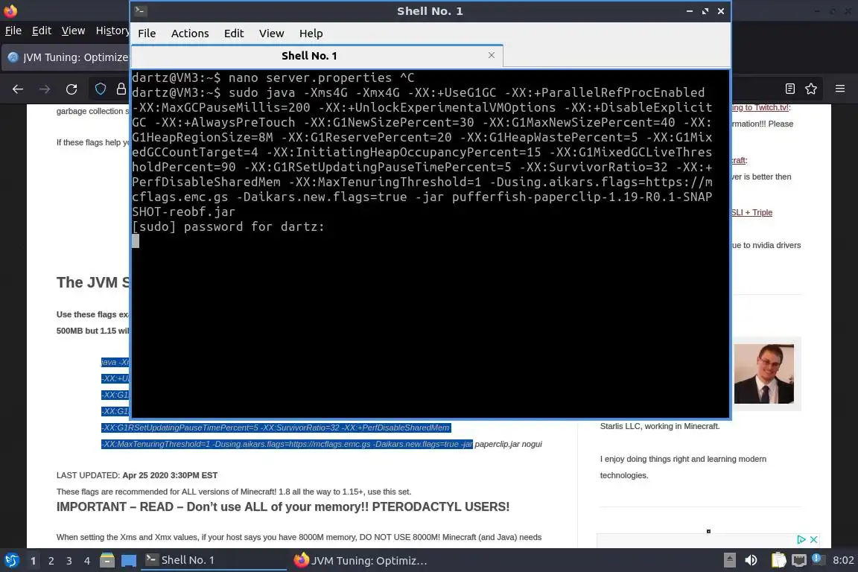
Task: Maximize the Shell No. 1 window
Action: point(705,11)
